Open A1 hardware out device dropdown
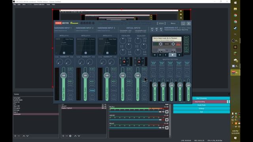This screenshot has height=142, width=253. 152,29
